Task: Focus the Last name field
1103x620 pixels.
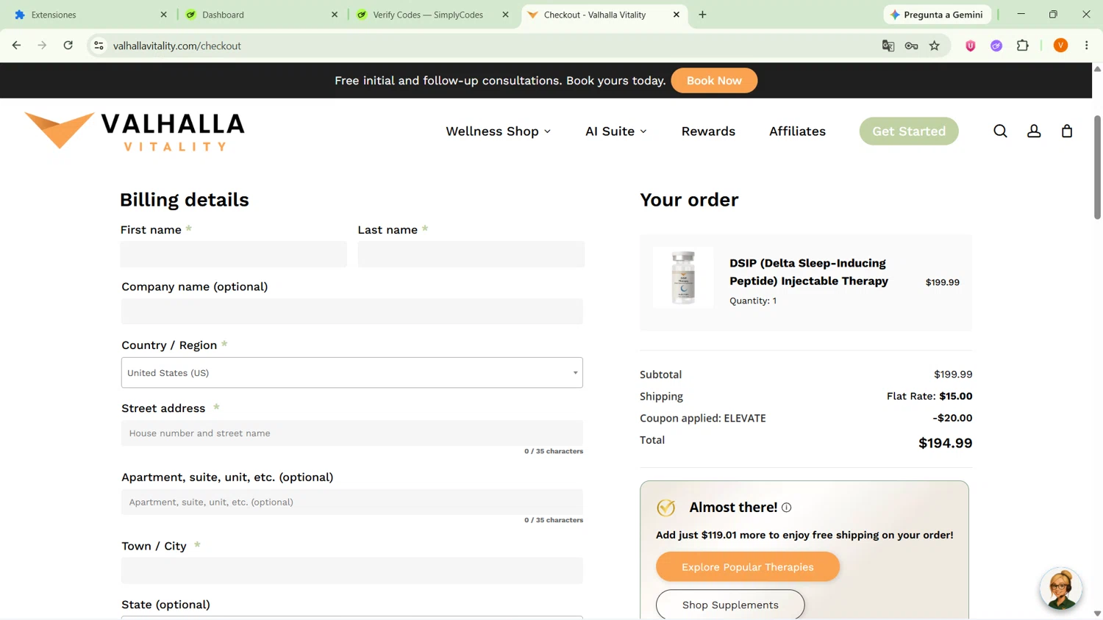Action: tap(471, 254)
